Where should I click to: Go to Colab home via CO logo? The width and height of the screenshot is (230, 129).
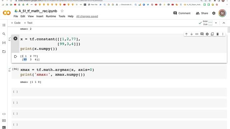(x=7, y=13)
